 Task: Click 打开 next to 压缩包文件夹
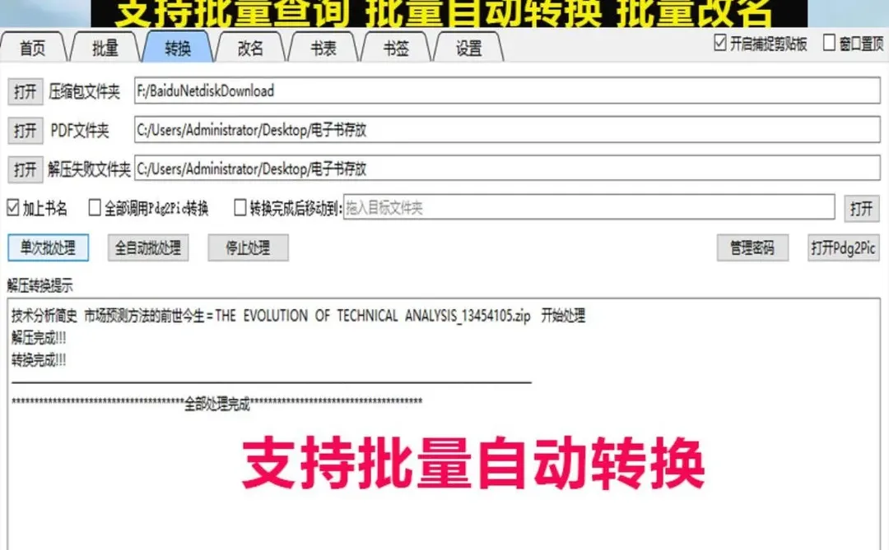tap(25, 90)
